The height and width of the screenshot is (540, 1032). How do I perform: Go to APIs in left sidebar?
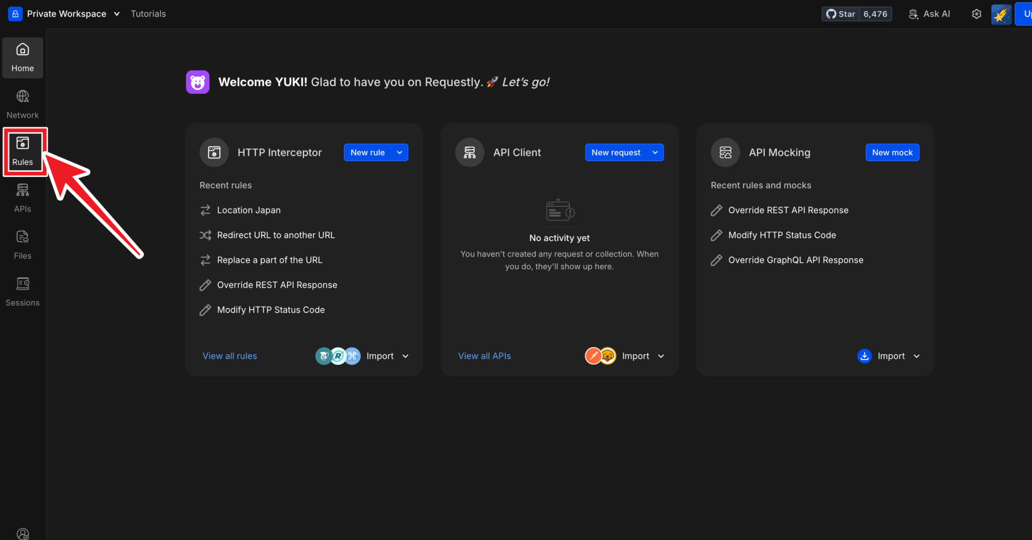click(22, 198)
